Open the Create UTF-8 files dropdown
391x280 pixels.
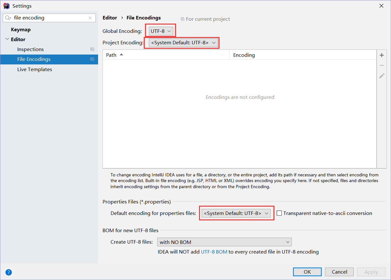(x=225, y=242)
